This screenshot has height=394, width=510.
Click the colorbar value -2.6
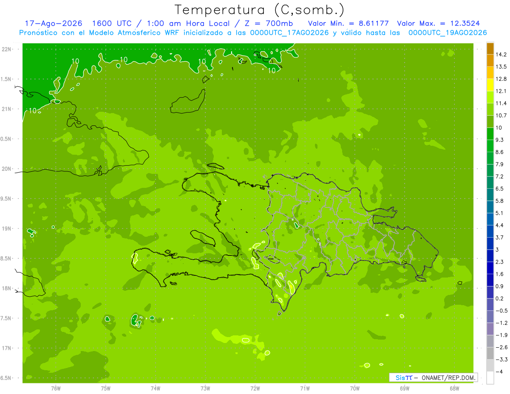[501, 347]
